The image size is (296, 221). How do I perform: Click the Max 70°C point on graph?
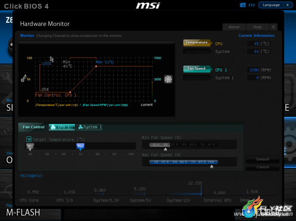(x=96, y=66)
